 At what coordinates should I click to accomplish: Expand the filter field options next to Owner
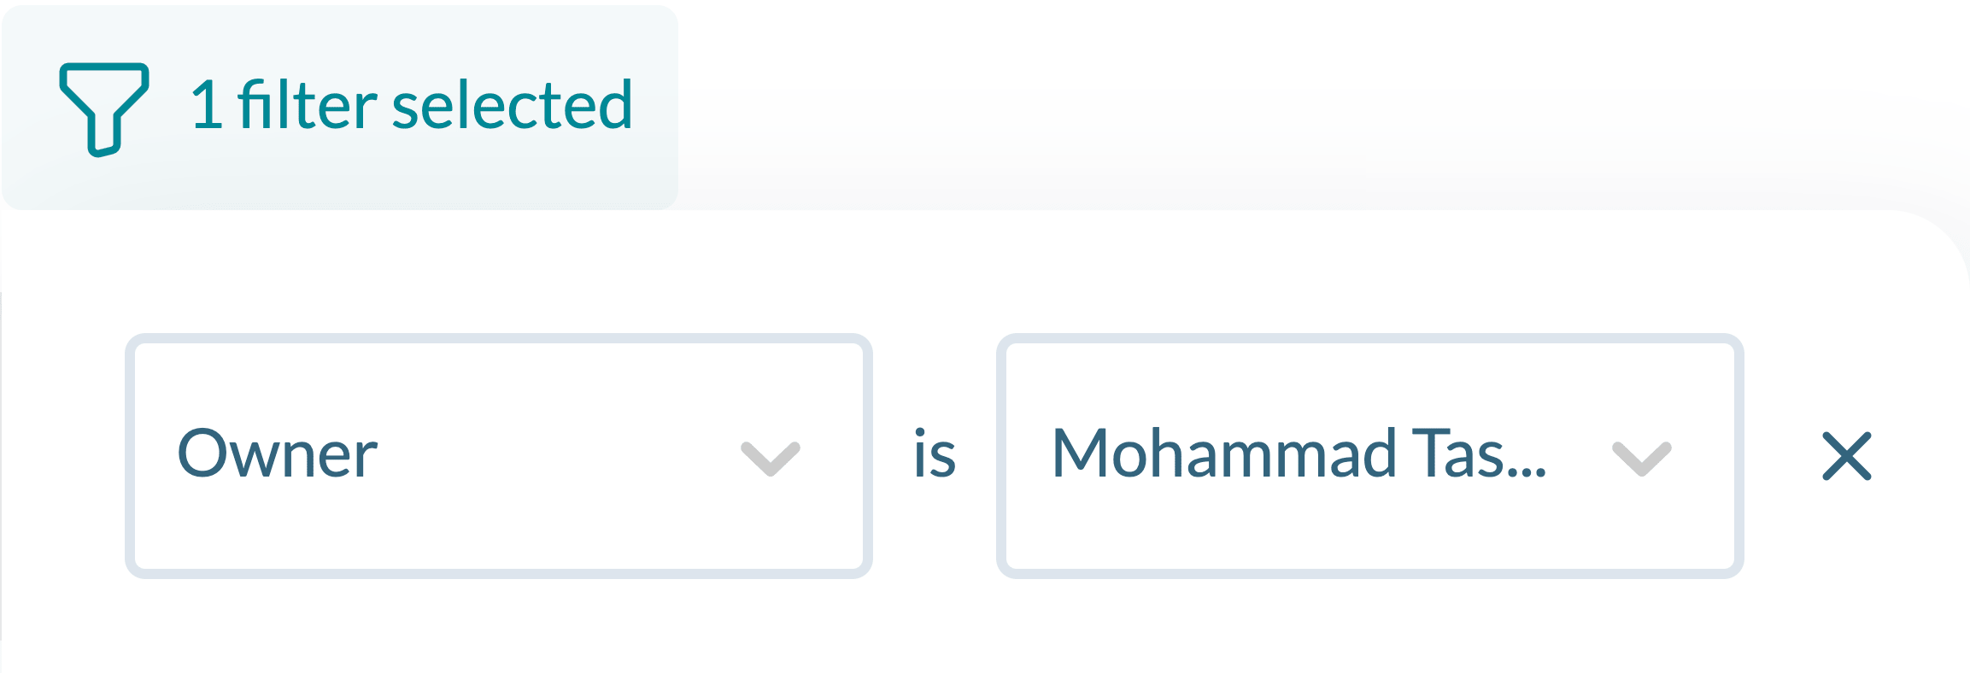point(770,458)
